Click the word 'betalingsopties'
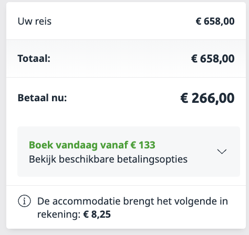Screen dimensions: 249x235 [152, 159]
